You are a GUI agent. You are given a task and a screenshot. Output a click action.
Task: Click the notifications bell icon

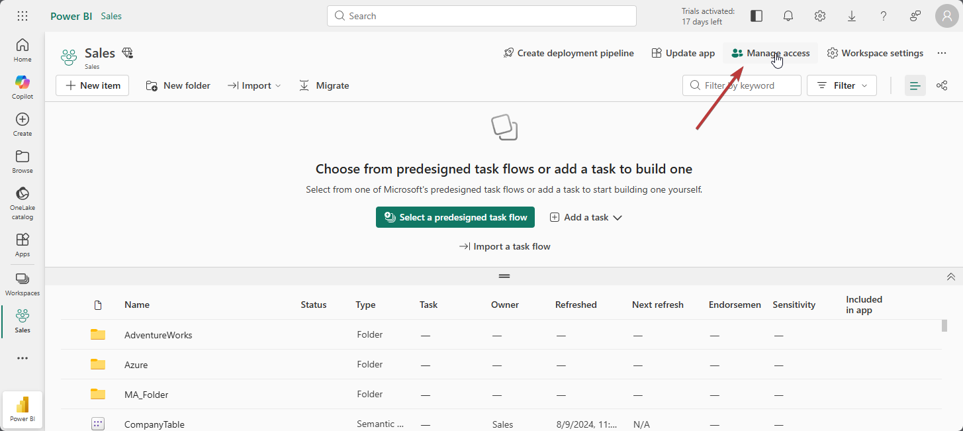click(x=788, y=16)
